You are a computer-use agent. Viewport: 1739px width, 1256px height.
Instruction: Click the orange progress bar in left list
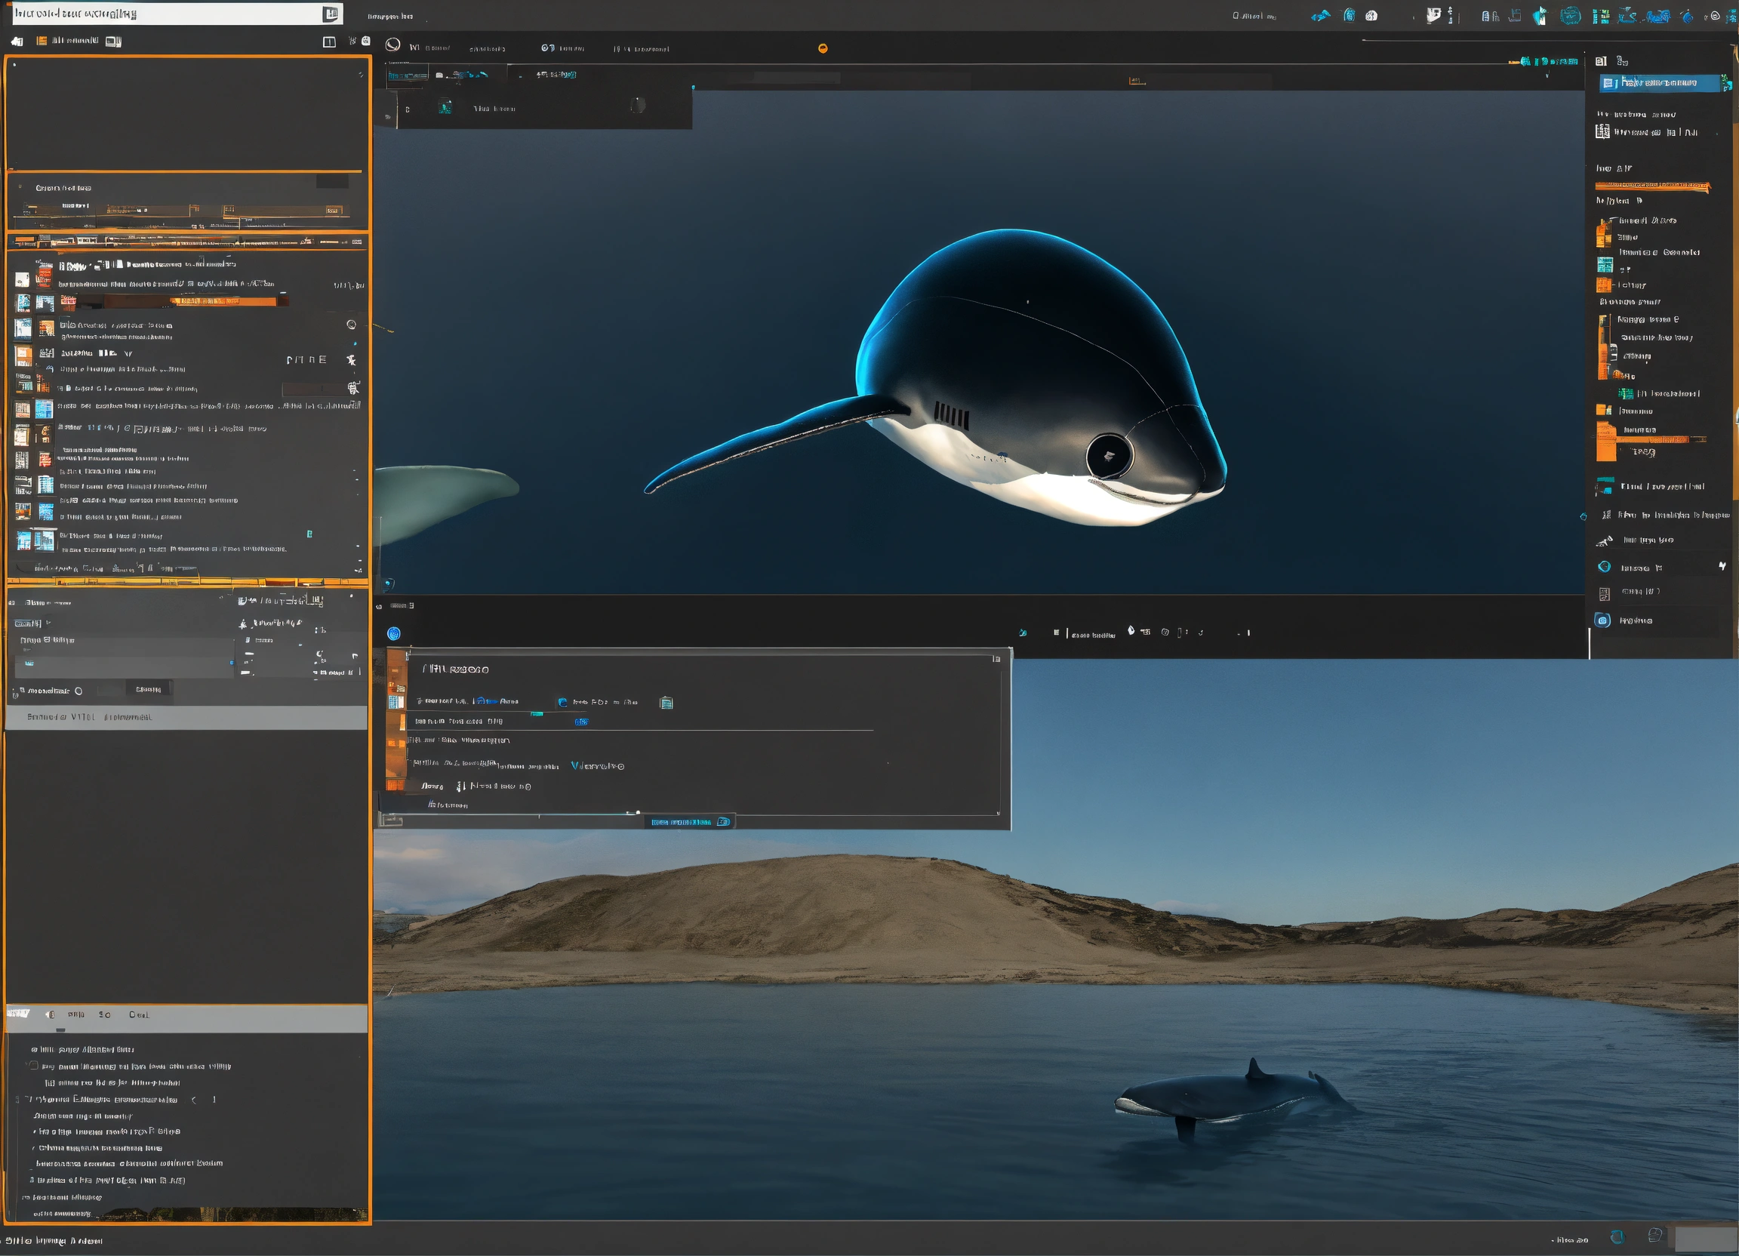(x=223, y=301)
